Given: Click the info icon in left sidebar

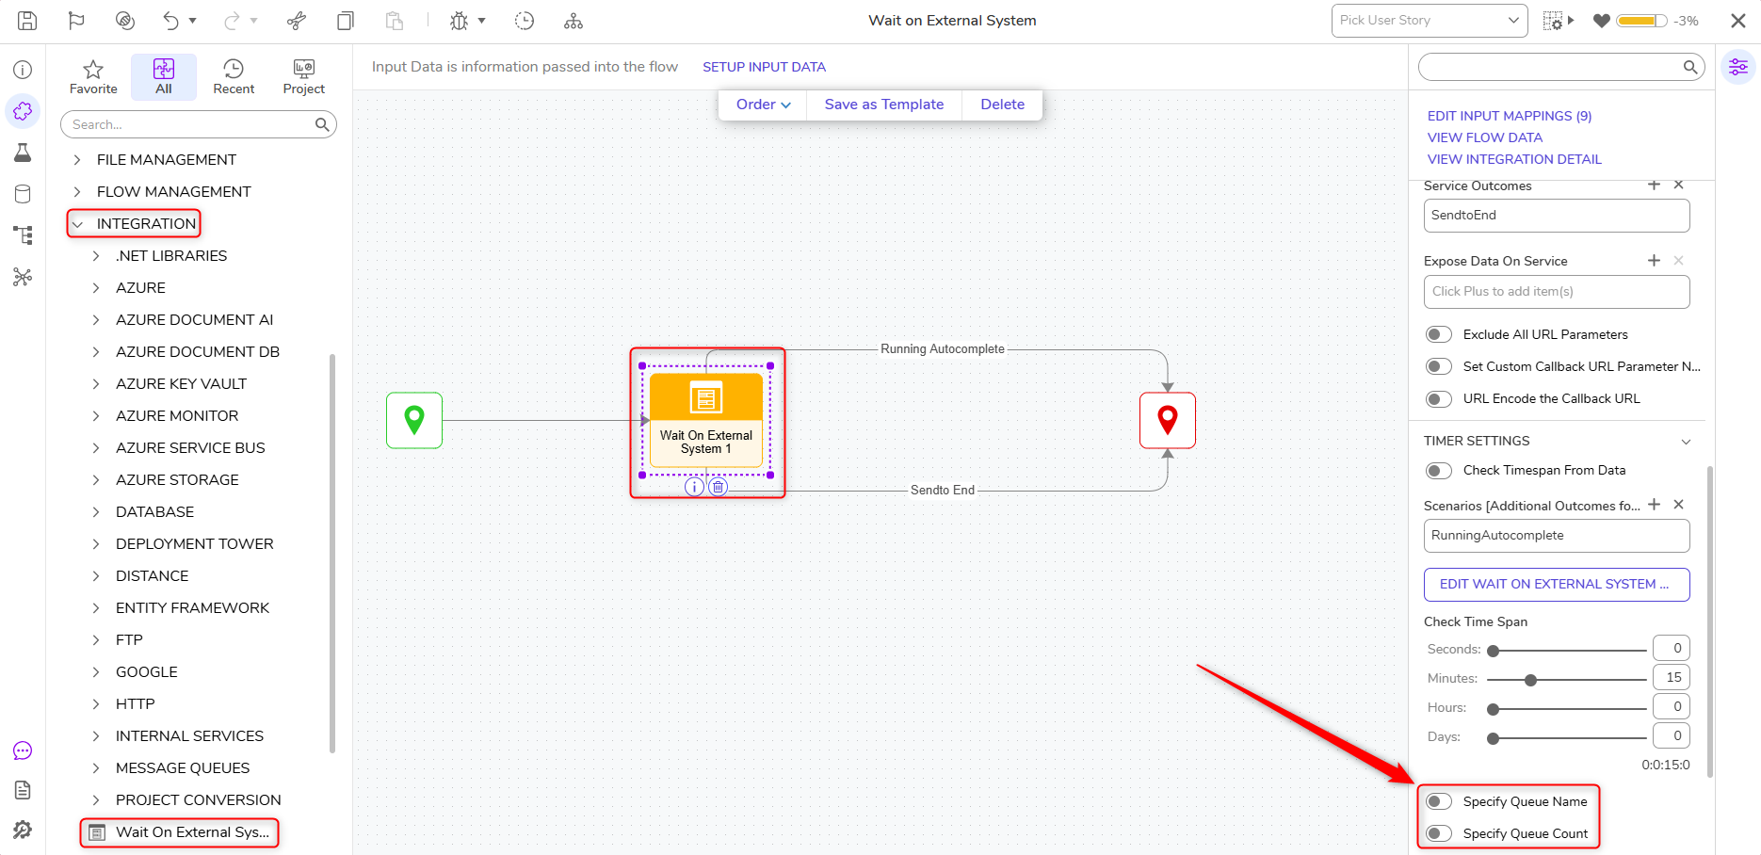Looking at the screenshot, I should tap(23, 70).
